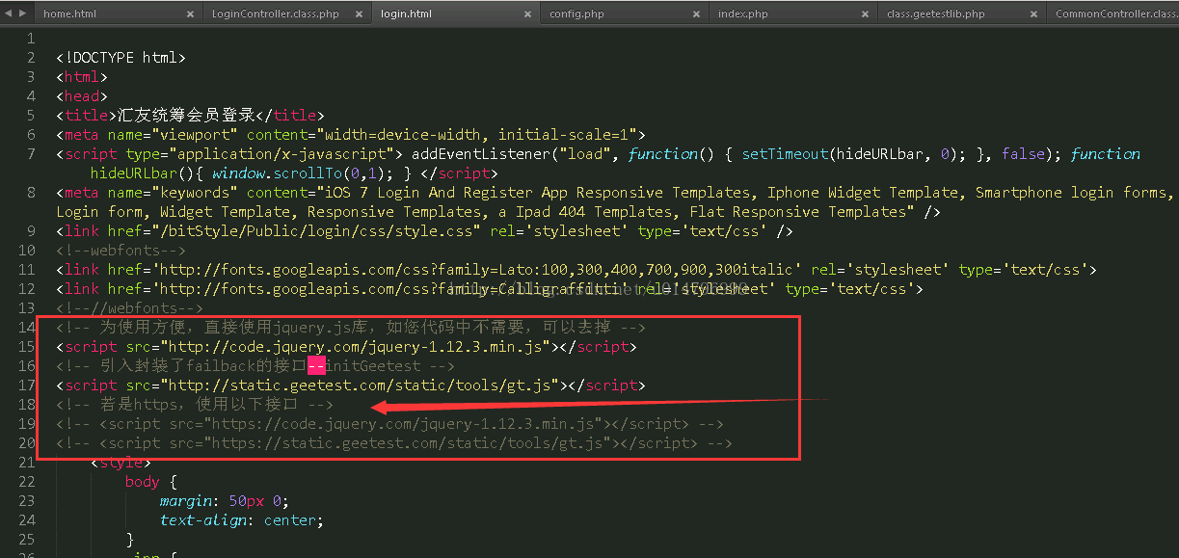Click line number 7 in the gutter

(x=31, y=154)
